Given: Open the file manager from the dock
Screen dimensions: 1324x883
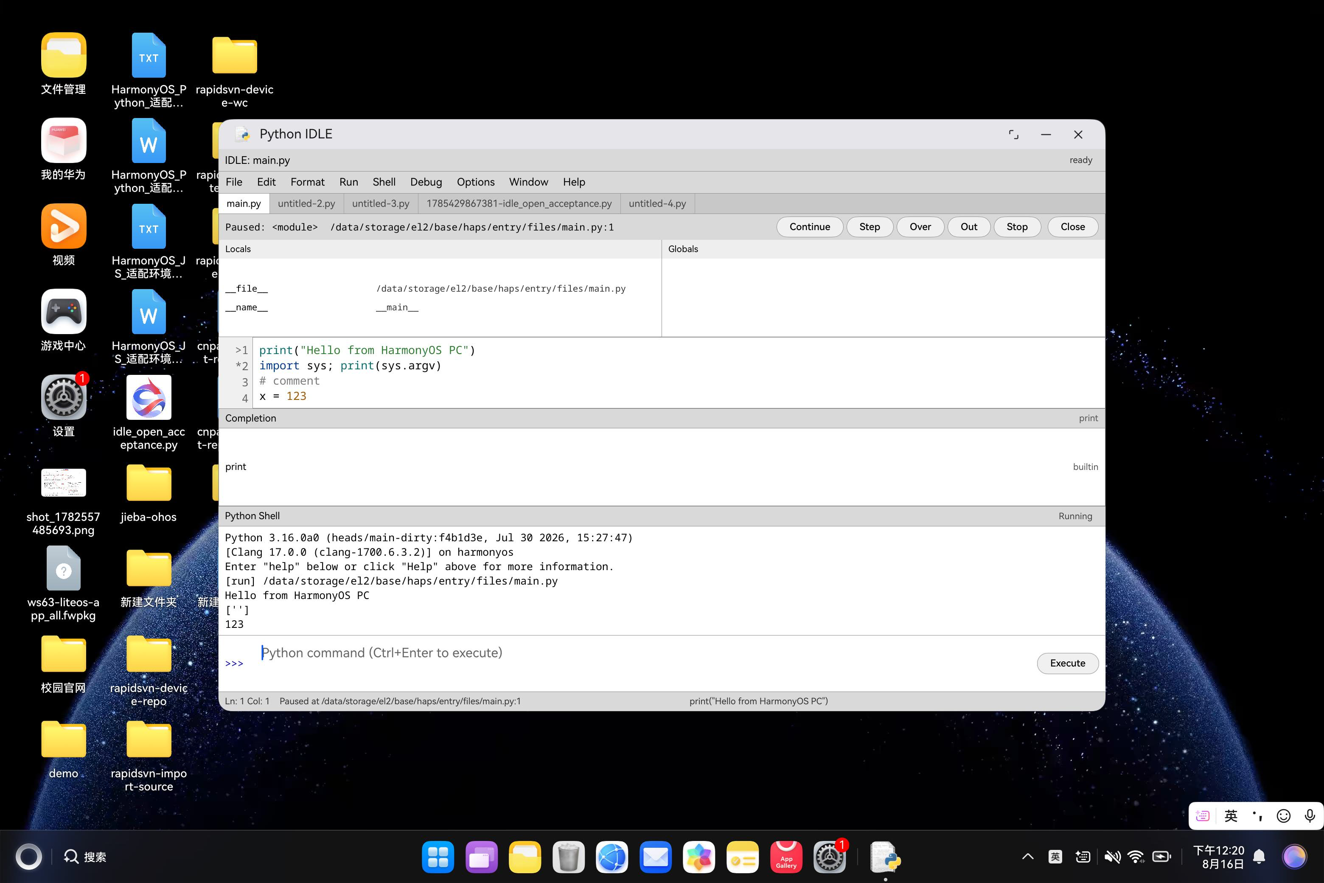Looking at the screenshot, I should [x=525, y=857].
